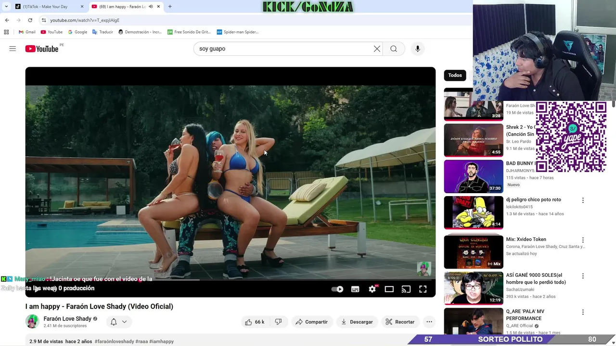Mute audio on the YouTube tab
This screenshot has width=616, height=346.
tap(151, 7)
